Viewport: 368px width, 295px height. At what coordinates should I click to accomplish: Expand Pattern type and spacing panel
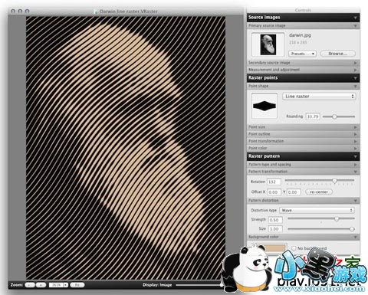303,165
